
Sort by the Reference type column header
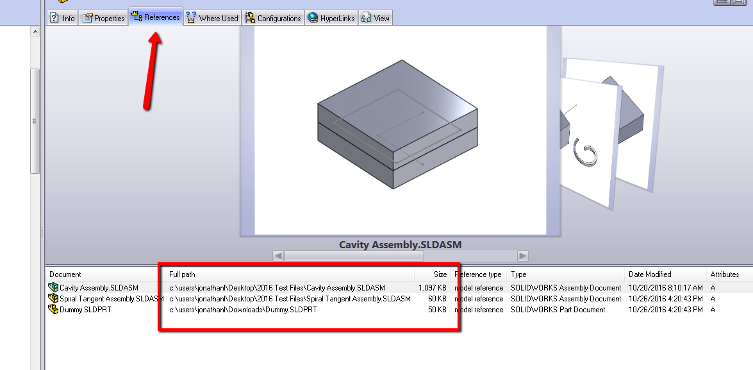click(478, 274)
